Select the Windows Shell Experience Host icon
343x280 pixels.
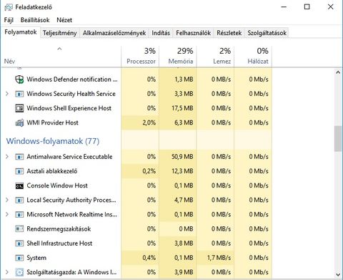point(19,108)
